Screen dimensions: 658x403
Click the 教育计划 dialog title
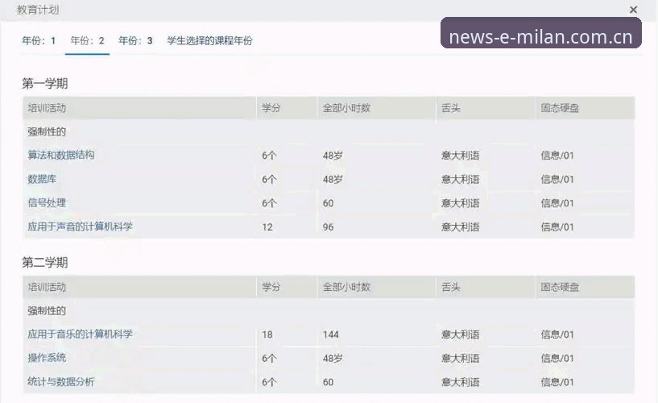pos(38,10)
